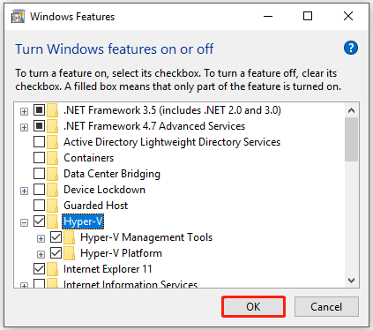This screenshot has height=330, width=373.
Task: Enable the Data Center Bridging checkbox
Action: (39, 174)
